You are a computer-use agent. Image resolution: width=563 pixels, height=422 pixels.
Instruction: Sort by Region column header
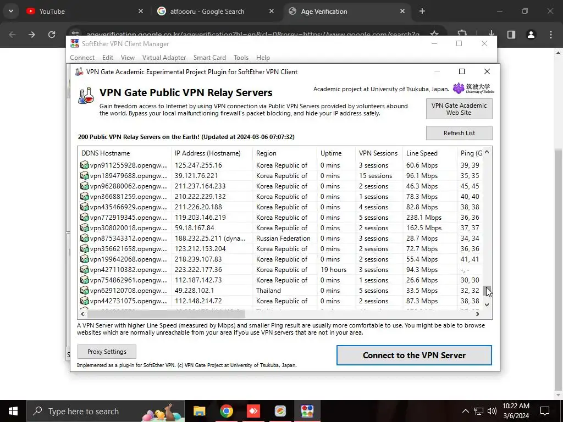[x=285, y=153]
